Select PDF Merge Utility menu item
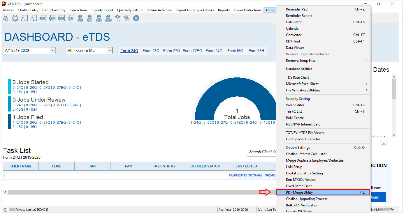The width and height of the screenshot is (404, 214). (x=323, y=192)
